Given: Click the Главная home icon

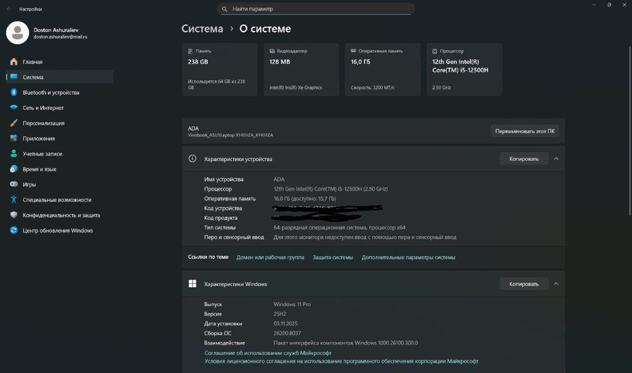Looking at the screenshot, I should click(14, 62).
